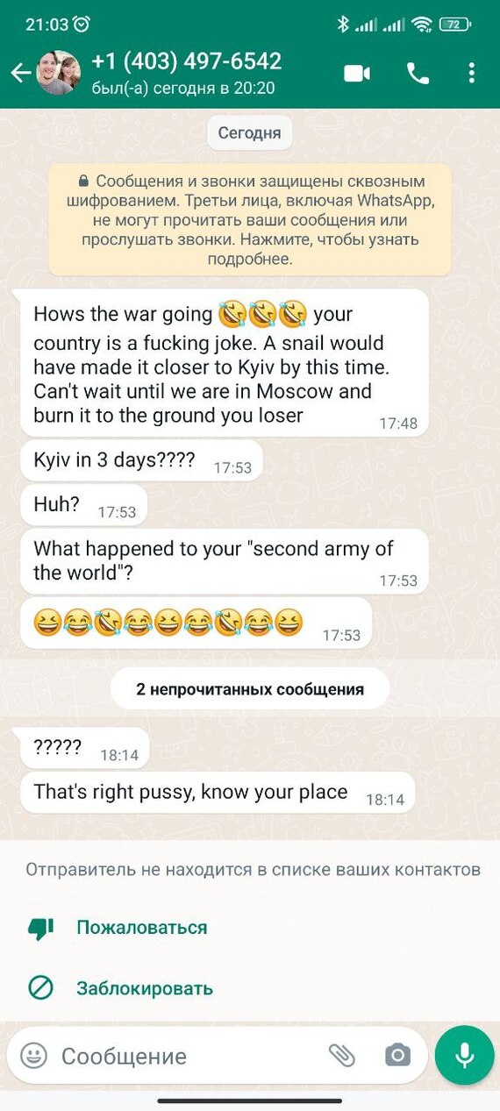This screenshot has height=1111, width=500.
Task: Tap Заблокировать to block the sender
Action: [145, 988]
